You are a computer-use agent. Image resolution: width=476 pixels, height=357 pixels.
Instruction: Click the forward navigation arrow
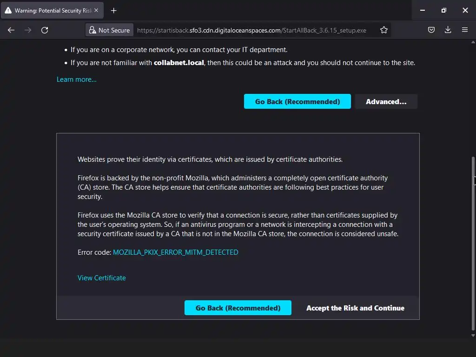pos(28,30)
